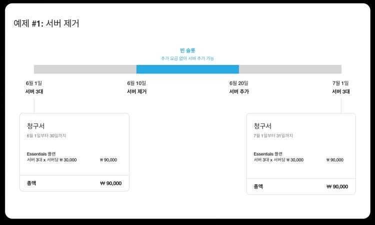The width and height of the screenshot is (375, 225).
Task: Select the 6월 20일 timeline date
Action: pos(239,83)
